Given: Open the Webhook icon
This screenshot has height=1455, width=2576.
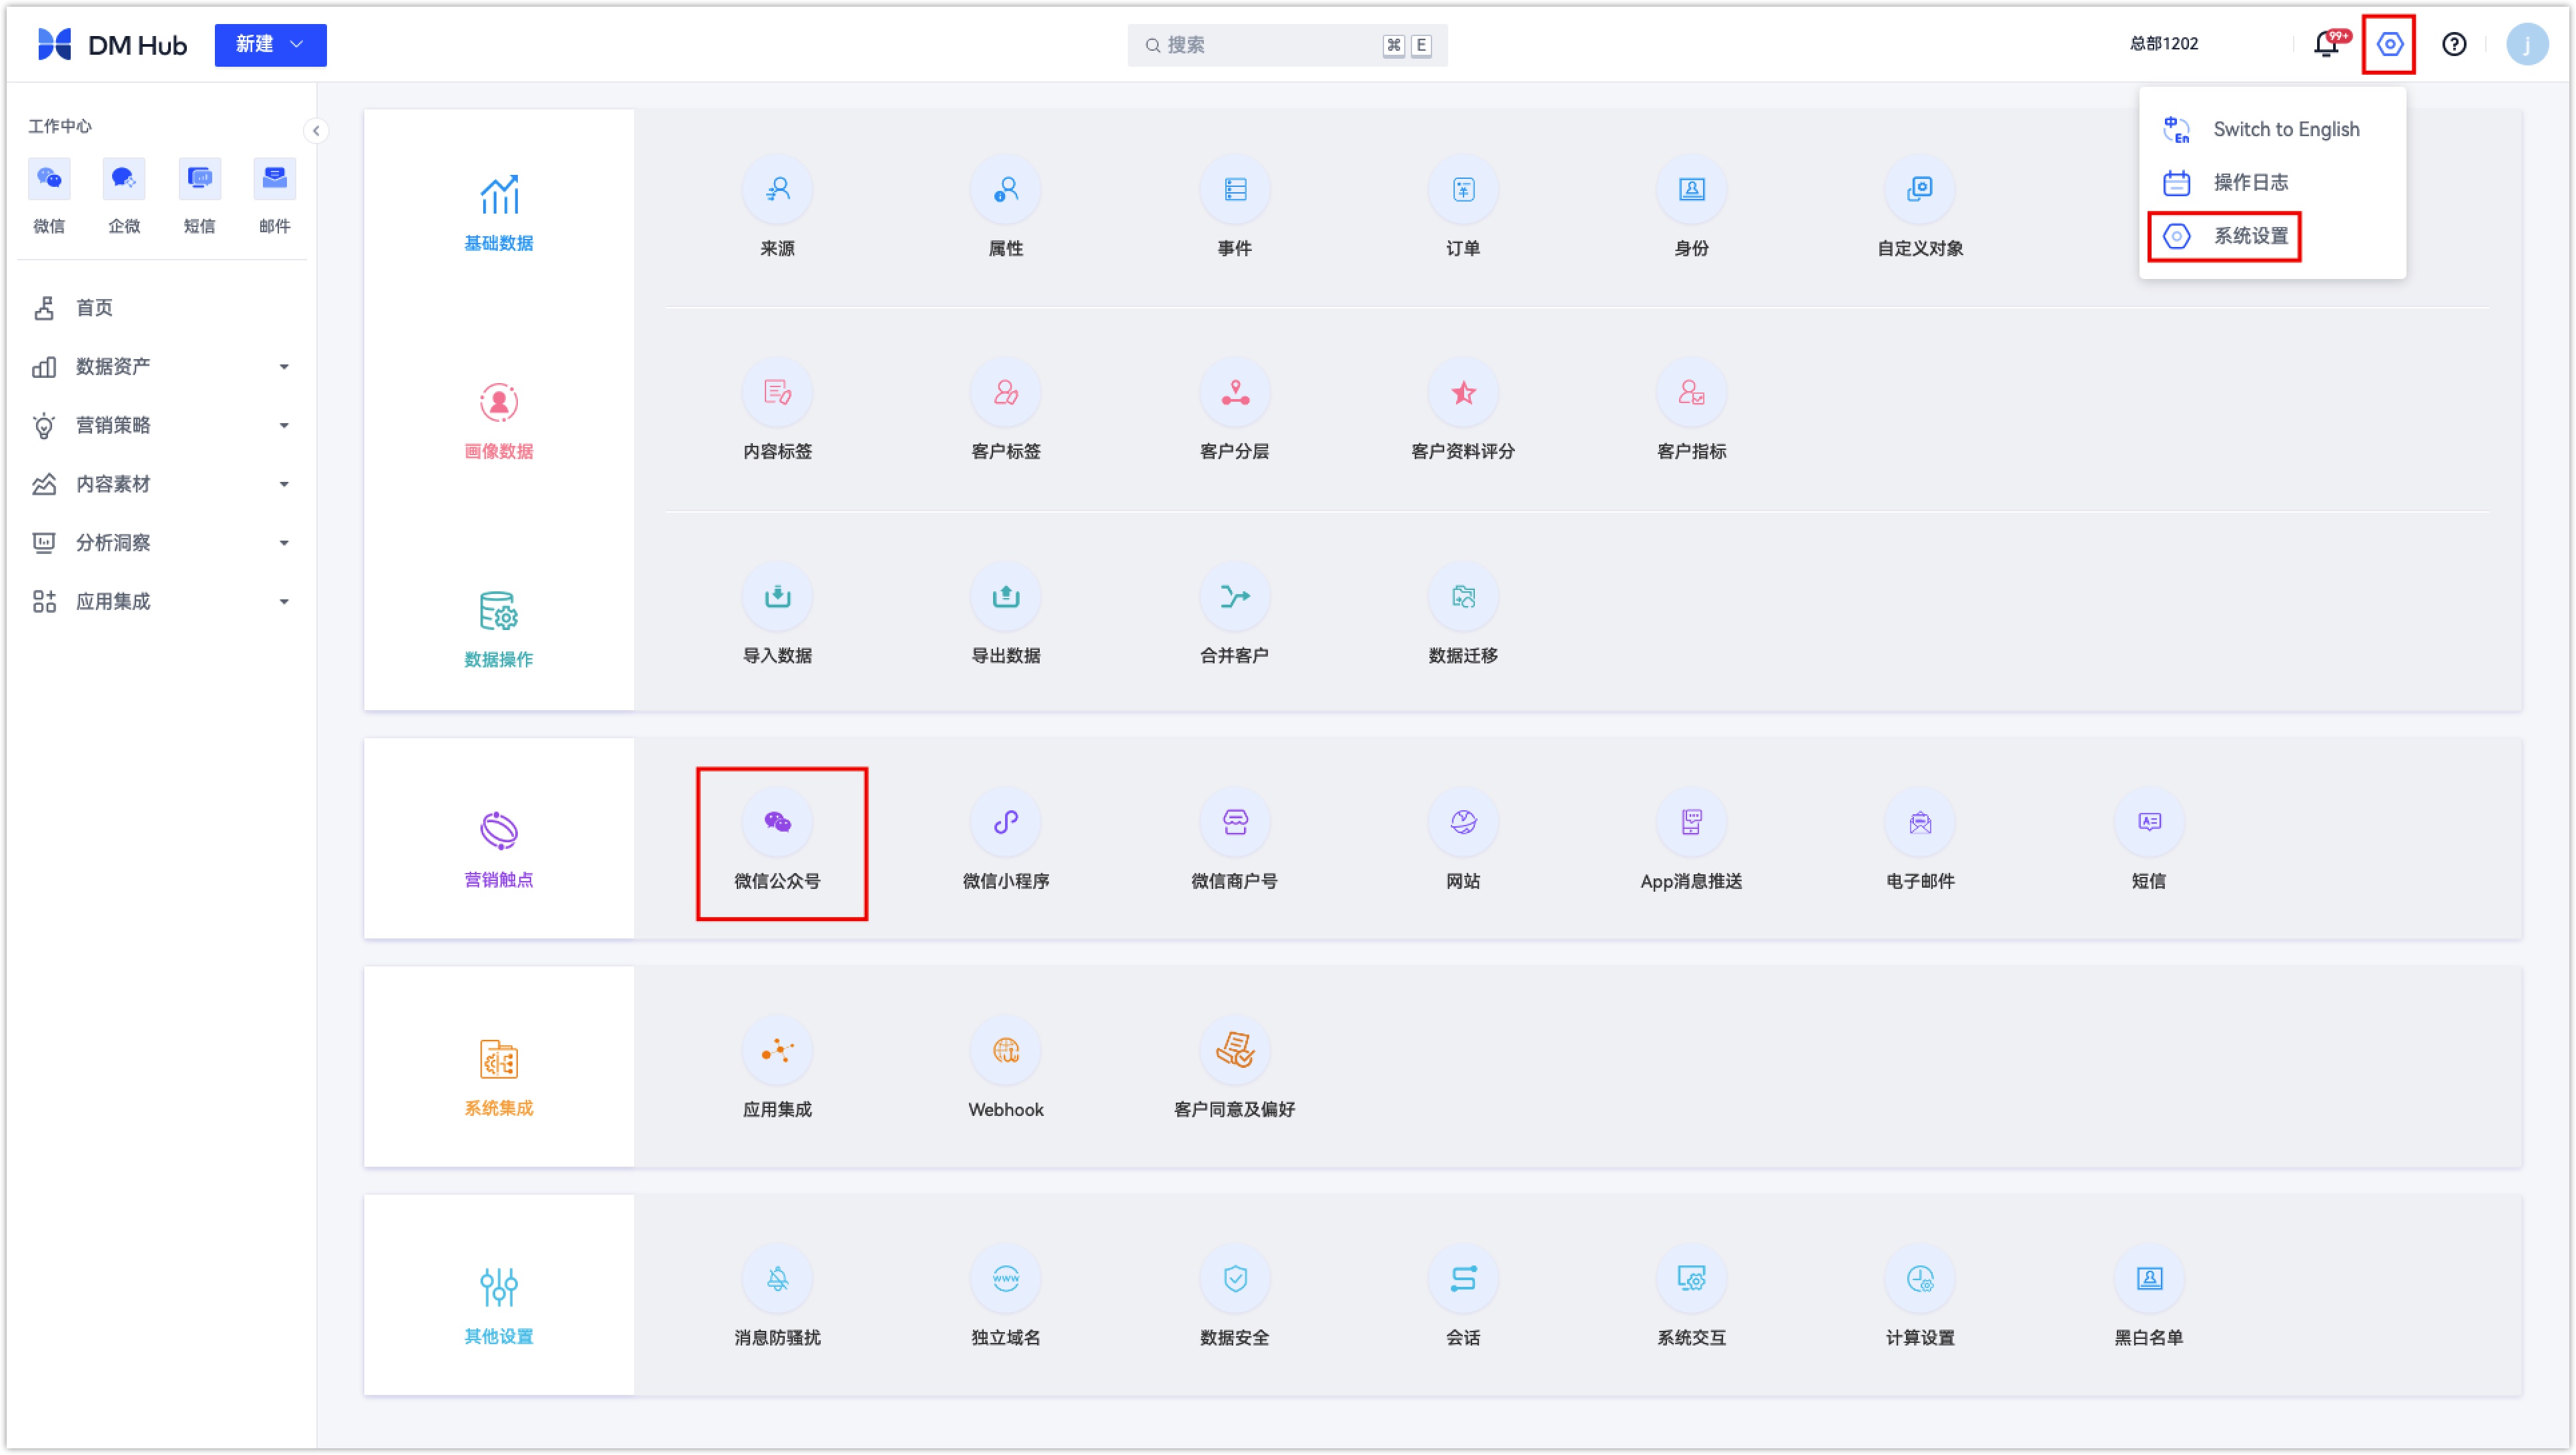Looking at the screenshot, I should pos(1006,1051).
